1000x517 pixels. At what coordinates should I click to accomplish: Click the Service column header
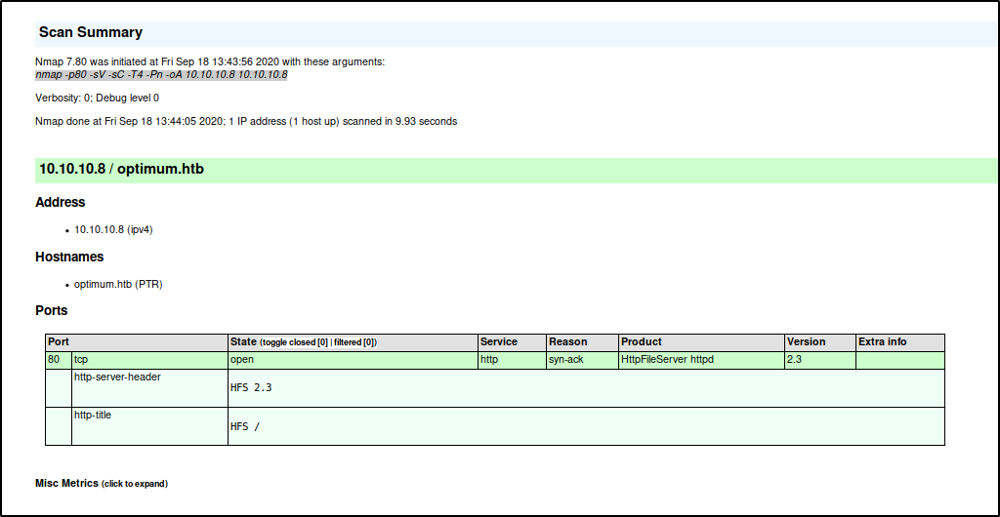[513, 342]
